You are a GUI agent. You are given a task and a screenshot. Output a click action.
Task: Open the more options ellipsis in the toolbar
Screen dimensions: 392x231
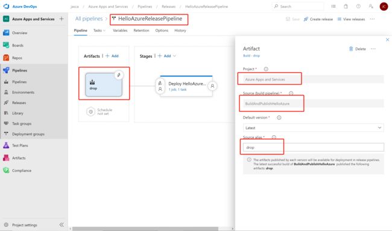point(372,19)
